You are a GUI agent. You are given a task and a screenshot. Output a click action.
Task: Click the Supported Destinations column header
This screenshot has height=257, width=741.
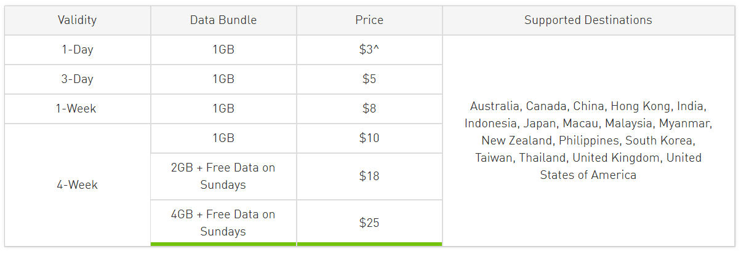588,20
